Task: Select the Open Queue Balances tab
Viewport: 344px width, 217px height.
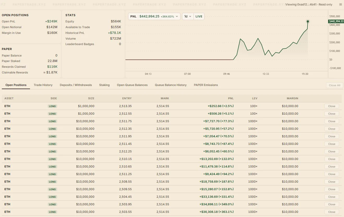Action: click(x=132, y=85)
